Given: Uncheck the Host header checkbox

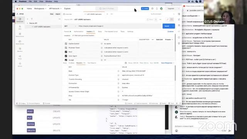Looking at the screenshot, I should coord(66,52).
